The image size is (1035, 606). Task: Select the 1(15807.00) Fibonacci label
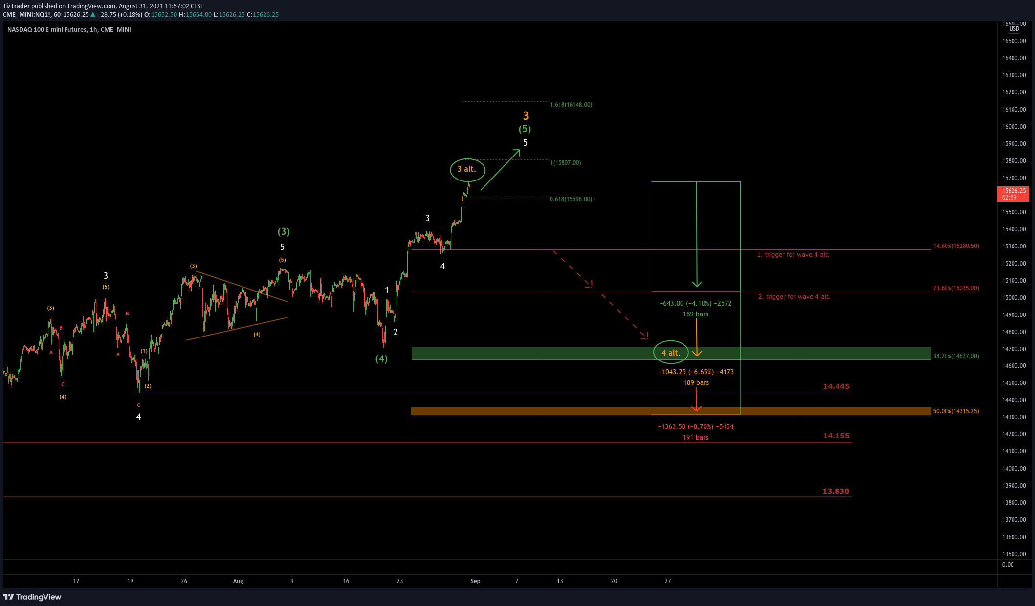coord(566,163)
